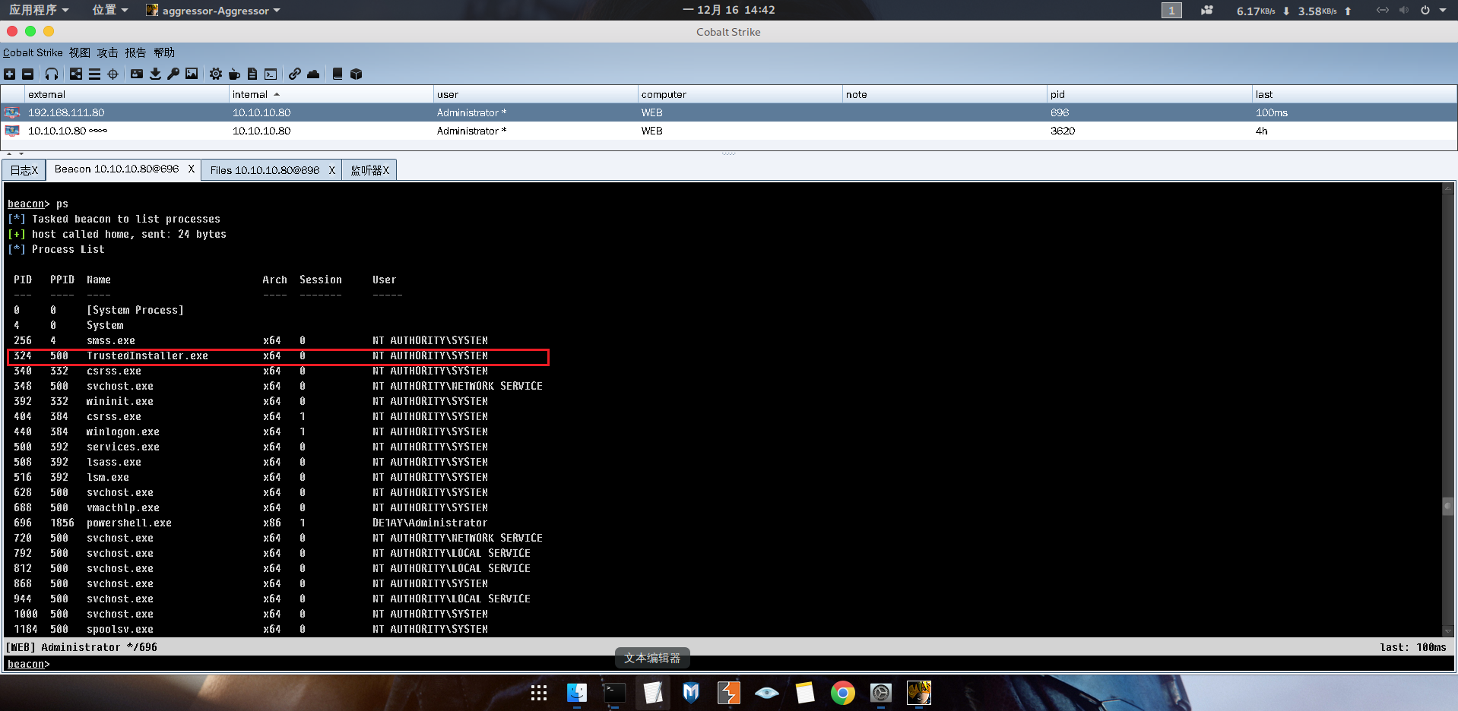The image size is (1458, 711).
Task: Sort sessions by last column header
Action: [x=1355, y=94]
